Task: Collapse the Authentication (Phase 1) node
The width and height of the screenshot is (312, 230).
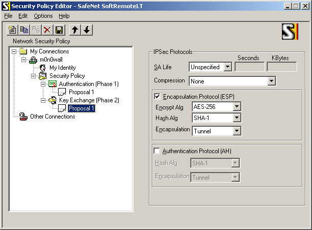Action: [x=43, y=84]
